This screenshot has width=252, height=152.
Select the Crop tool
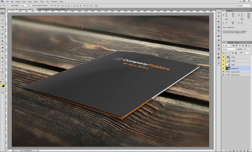[x=3, y=26]
